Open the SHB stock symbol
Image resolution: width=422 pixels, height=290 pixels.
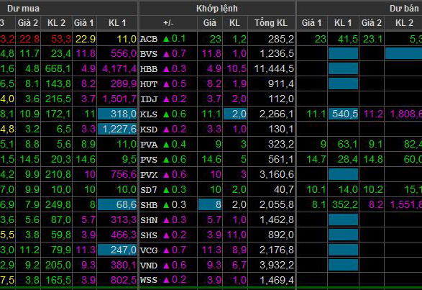point(149,205)
